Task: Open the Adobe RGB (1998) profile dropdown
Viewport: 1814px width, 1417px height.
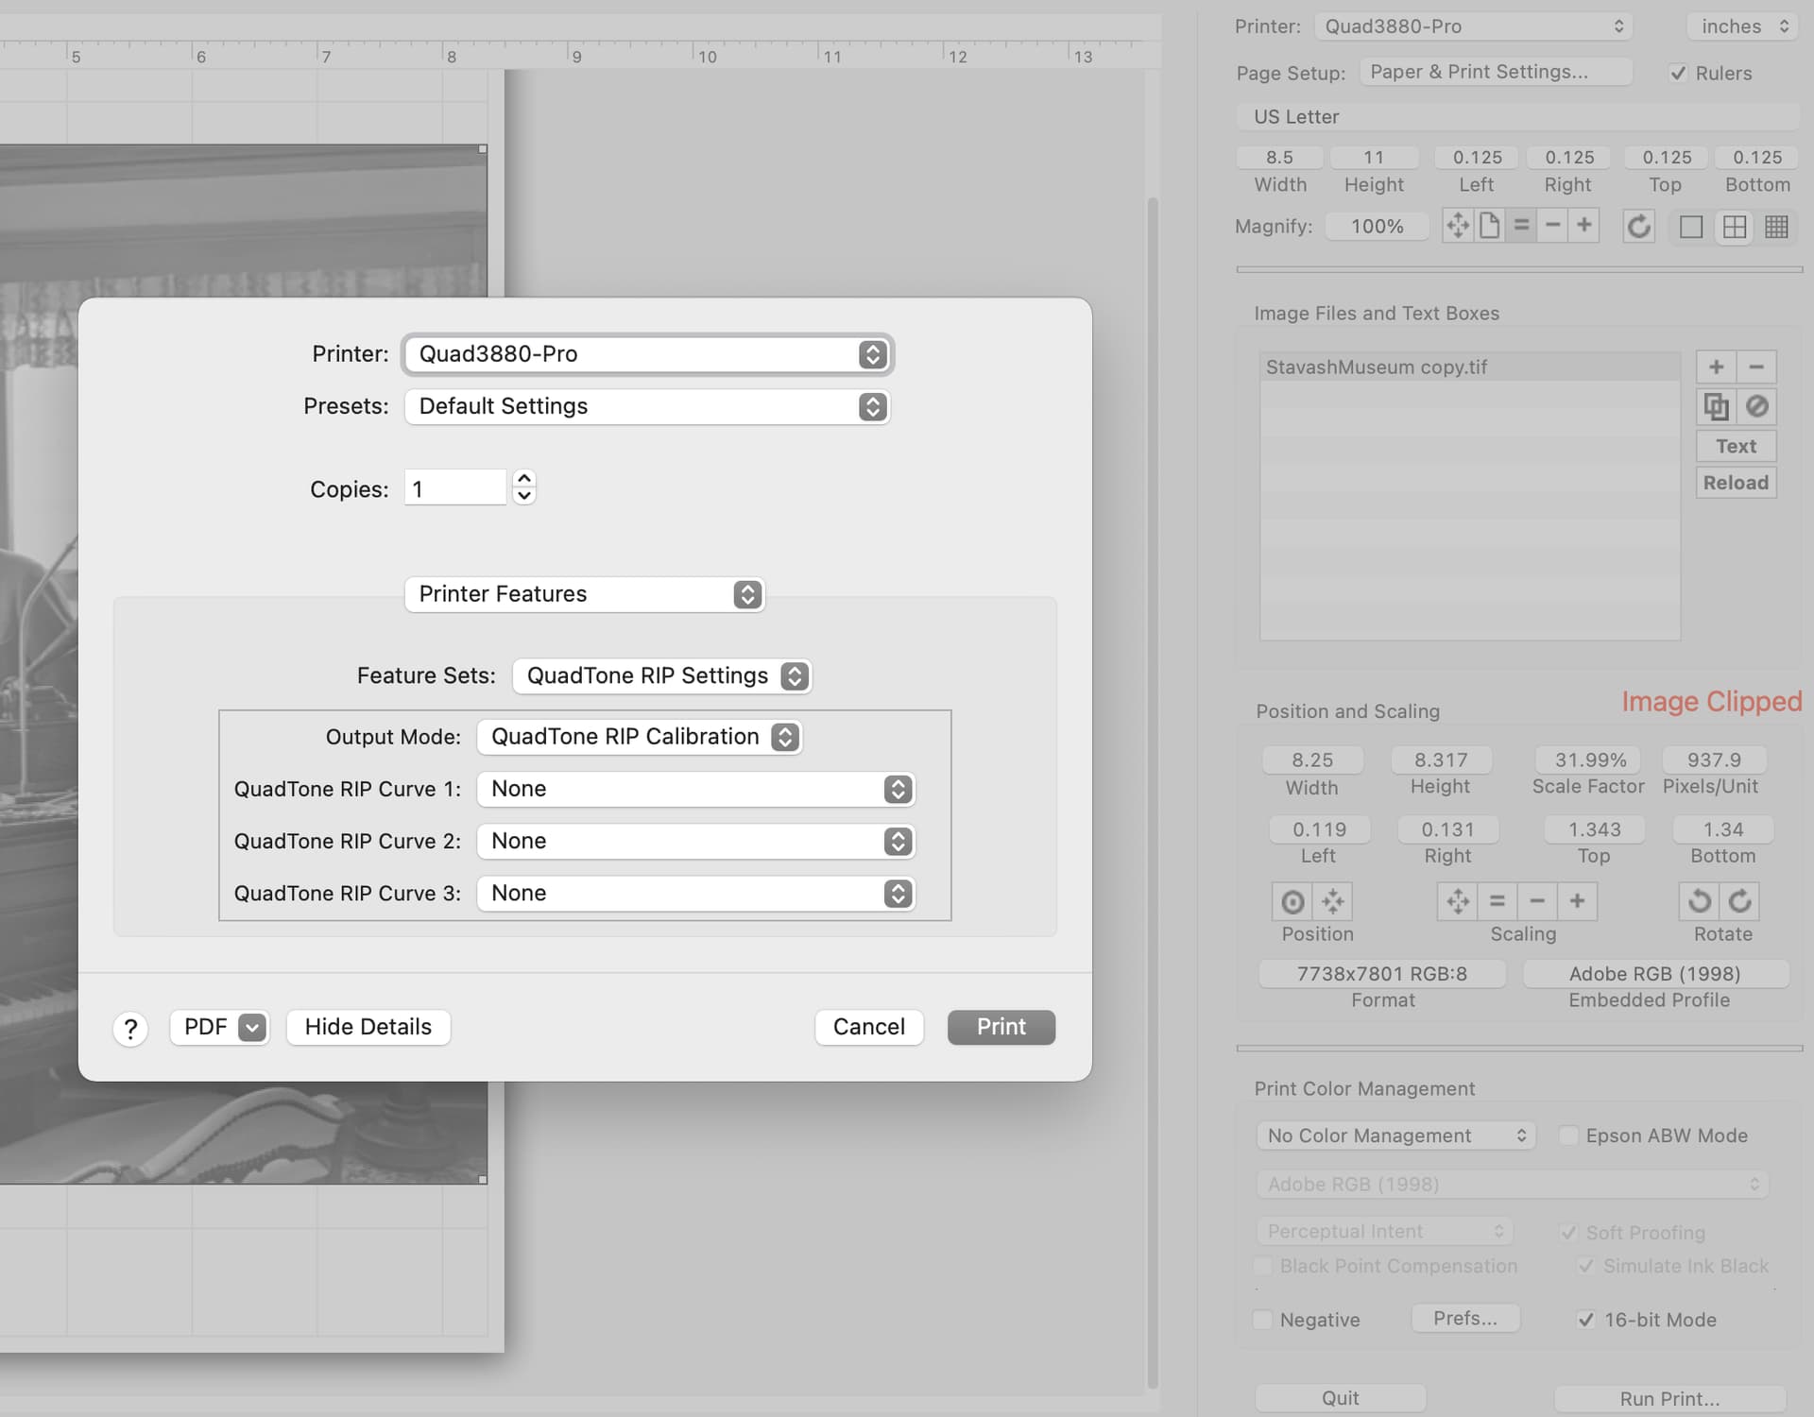Action: pos(1512,1184)
